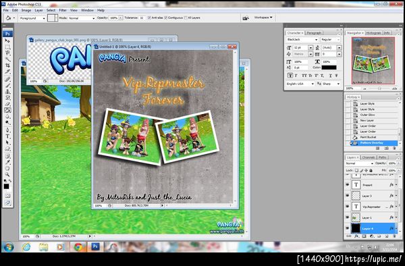Select the Move tool in the toolbox
Image resolution: width=405 pixels, height=266 pixels.
(x=7, y=41)
